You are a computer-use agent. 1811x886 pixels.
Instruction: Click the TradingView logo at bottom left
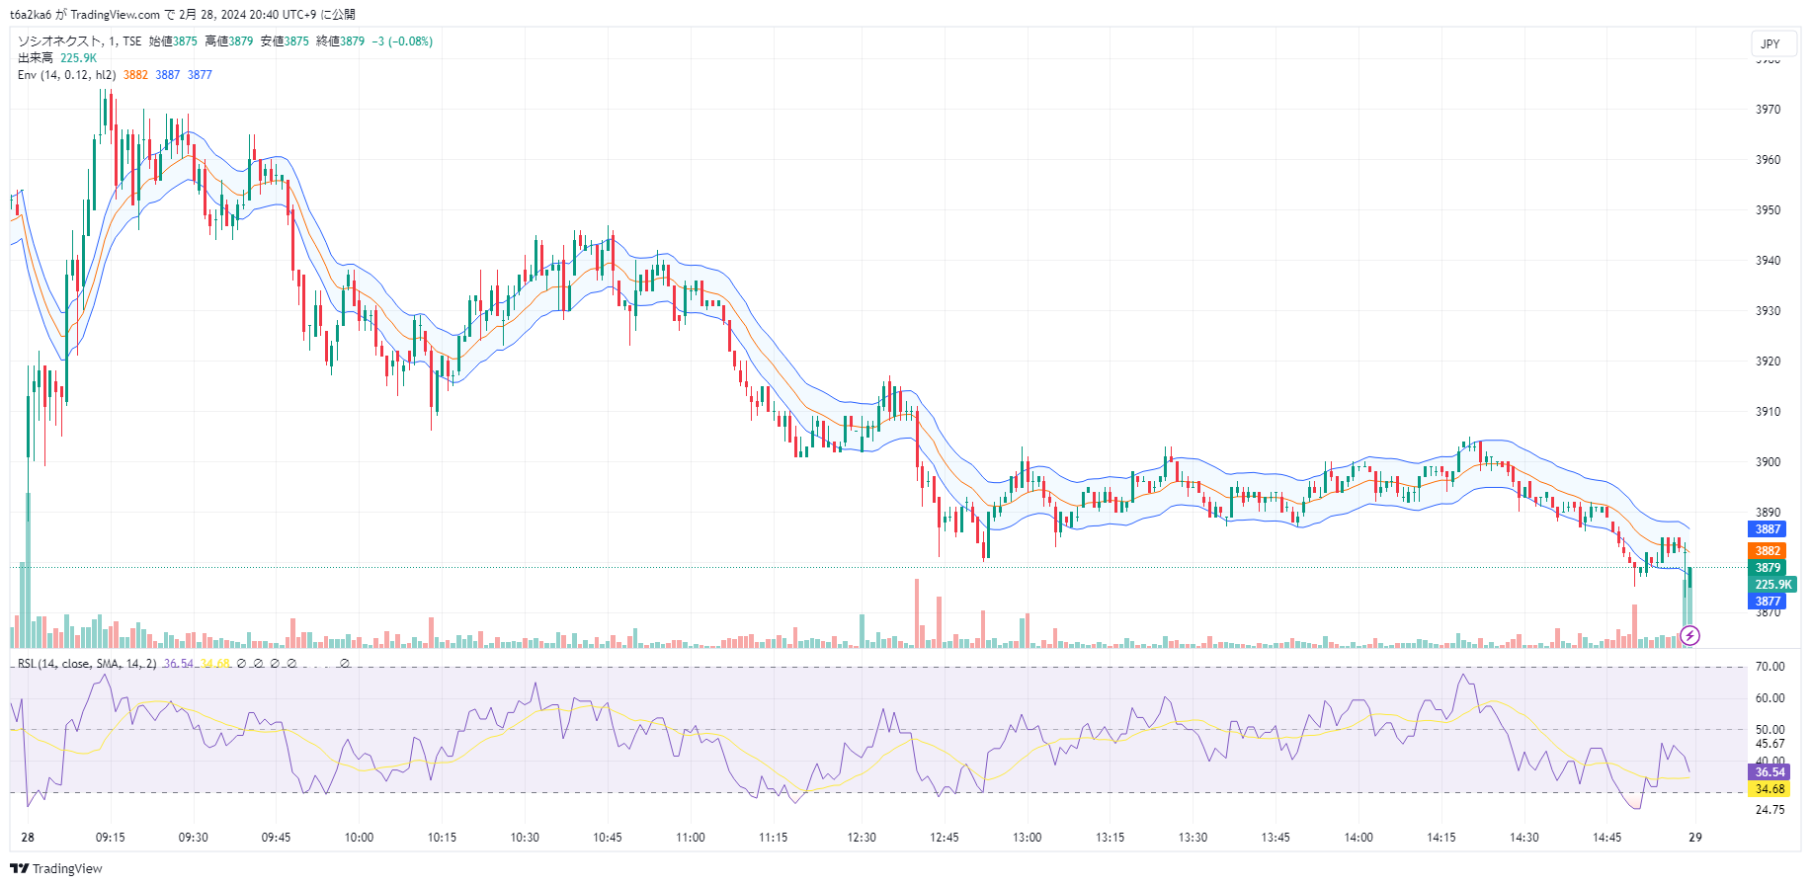point(56,868)
